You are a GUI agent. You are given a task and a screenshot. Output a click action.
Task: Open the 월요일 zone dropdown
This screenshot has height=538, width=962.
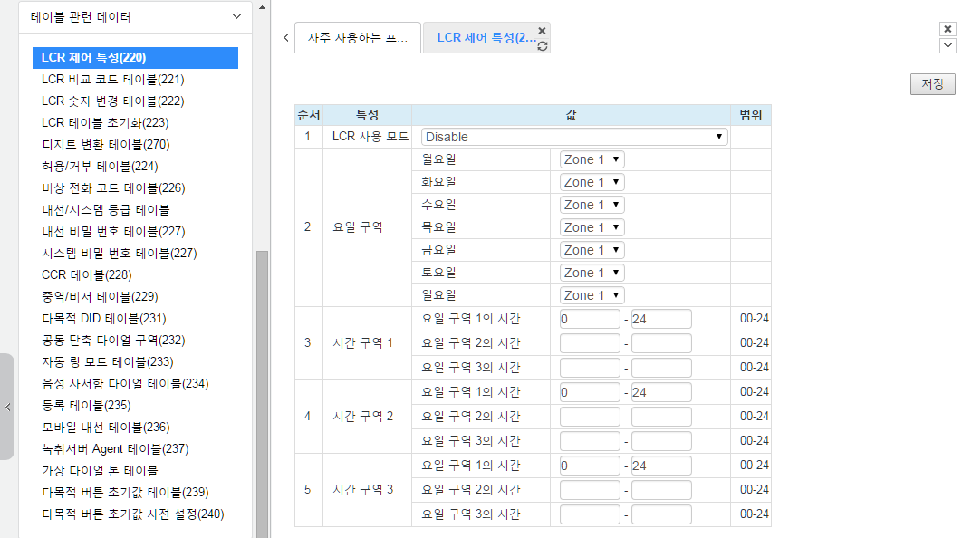pos(592,159)
